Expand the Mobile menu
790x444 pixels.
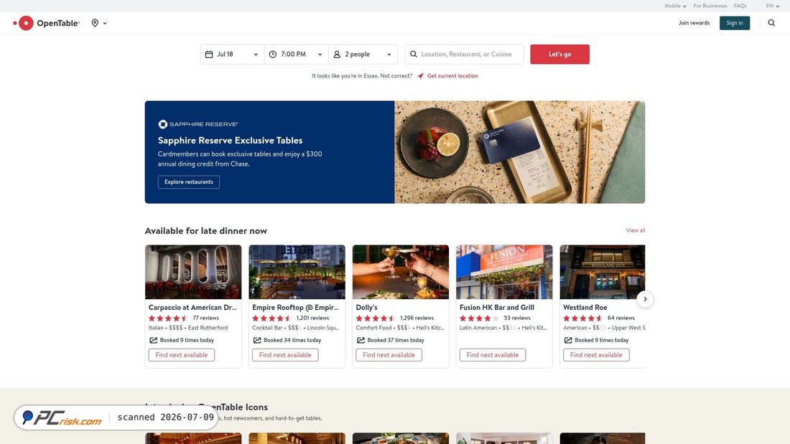[675, 6]
